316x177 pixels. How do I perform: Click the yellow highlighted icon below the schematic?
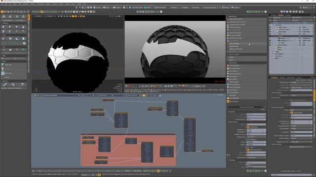point(158,171)
